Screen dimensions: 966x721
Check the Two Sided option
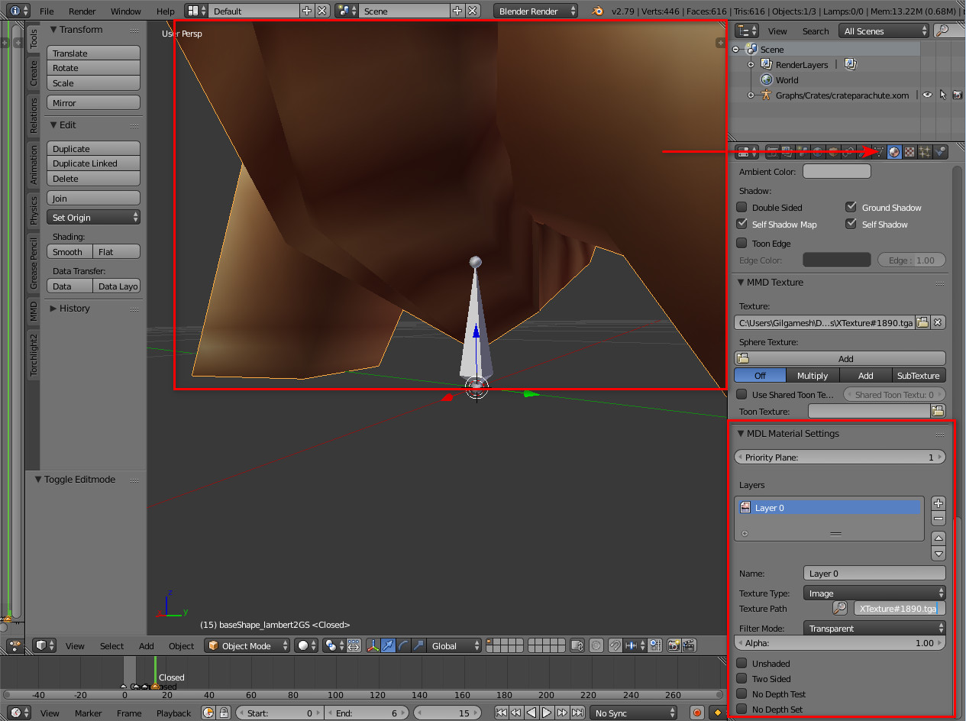click(741, 678)
